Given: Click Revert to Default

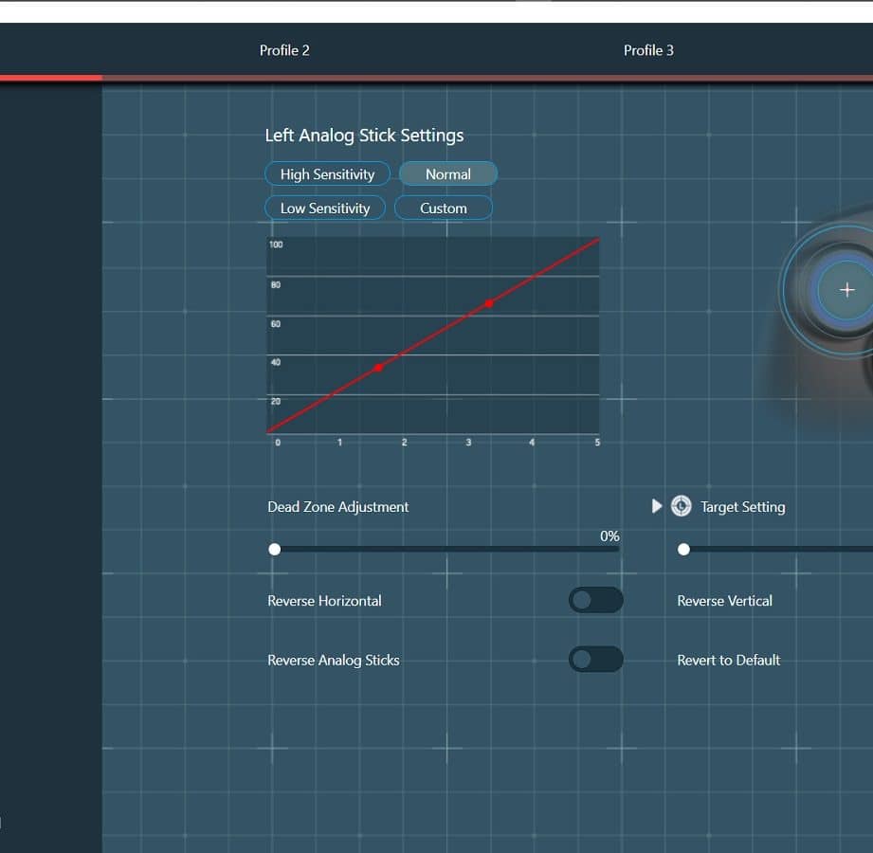Looking at the screenshot, I should click(728, 660).
